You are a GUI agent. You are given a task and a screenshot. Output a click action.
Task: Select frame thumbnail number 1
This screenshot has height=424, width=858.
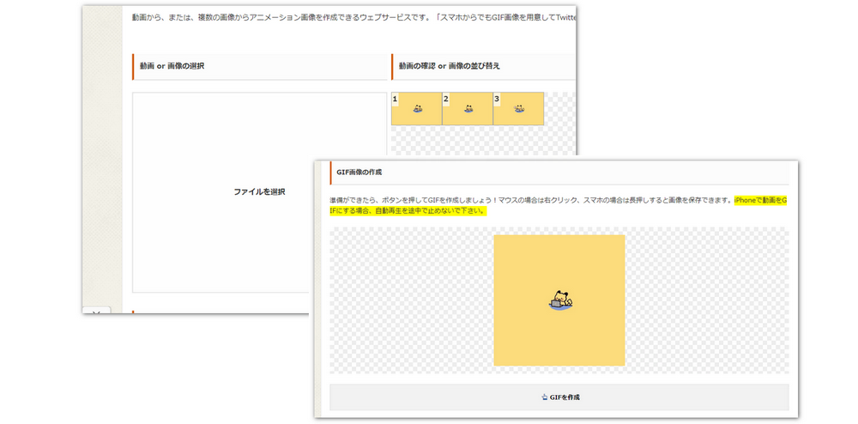[x=416, y=109]
